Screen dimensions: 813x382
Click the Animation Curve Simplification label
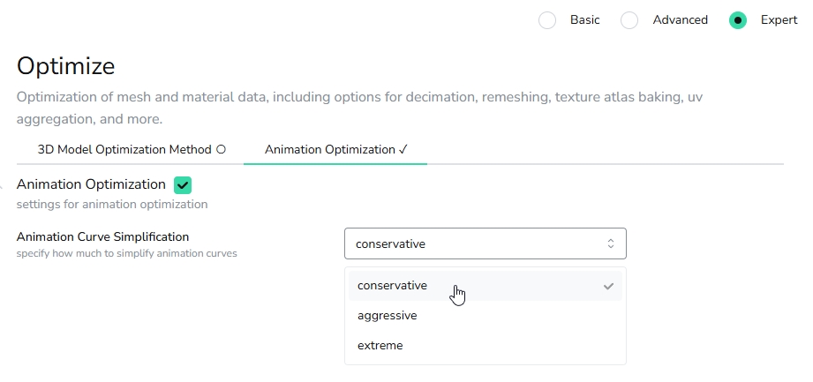(x=102, y=236)
